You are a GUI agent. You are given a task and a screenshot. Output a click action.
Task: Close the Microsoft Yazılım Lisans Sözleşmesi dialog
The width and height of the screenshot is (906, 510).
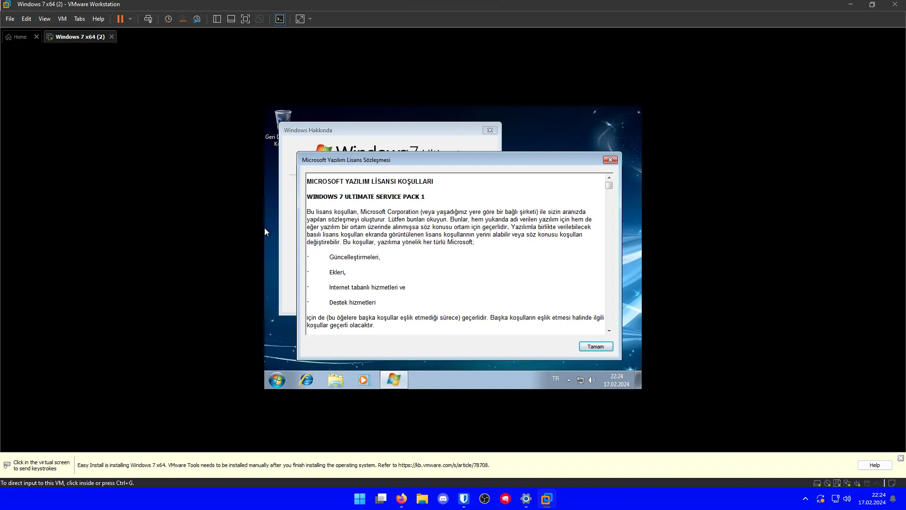[610, 160]
